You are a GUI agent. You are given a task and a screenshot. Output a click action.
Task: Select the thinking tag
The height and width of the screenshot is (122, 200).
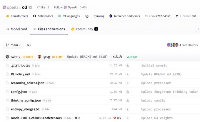point(99,16)
